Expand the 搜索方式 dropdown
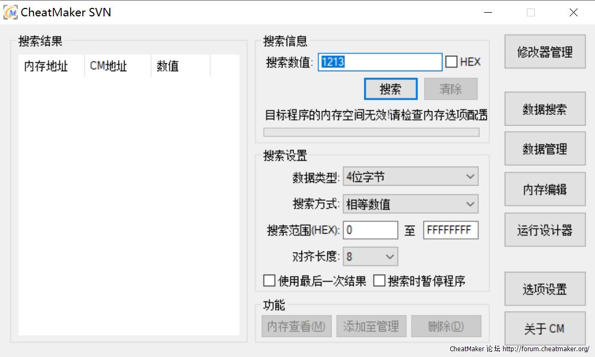Image resolution: width=595 pixels, height=357 pixels. (x=410, y=204)
